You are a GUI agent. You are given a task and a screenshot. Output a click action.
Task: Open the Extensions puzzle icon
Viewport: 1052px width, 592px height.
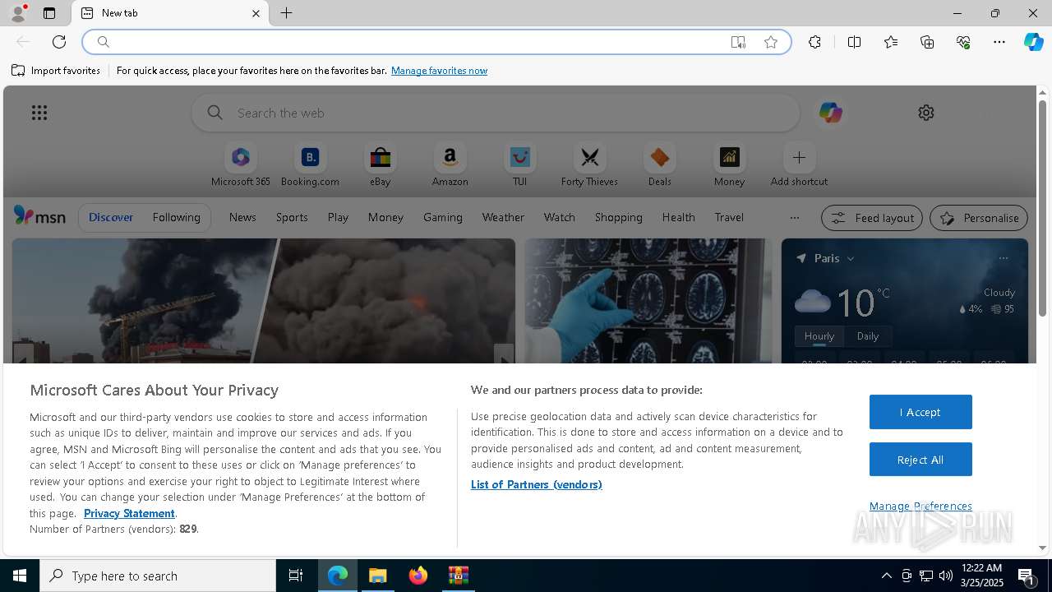point(814,42)
